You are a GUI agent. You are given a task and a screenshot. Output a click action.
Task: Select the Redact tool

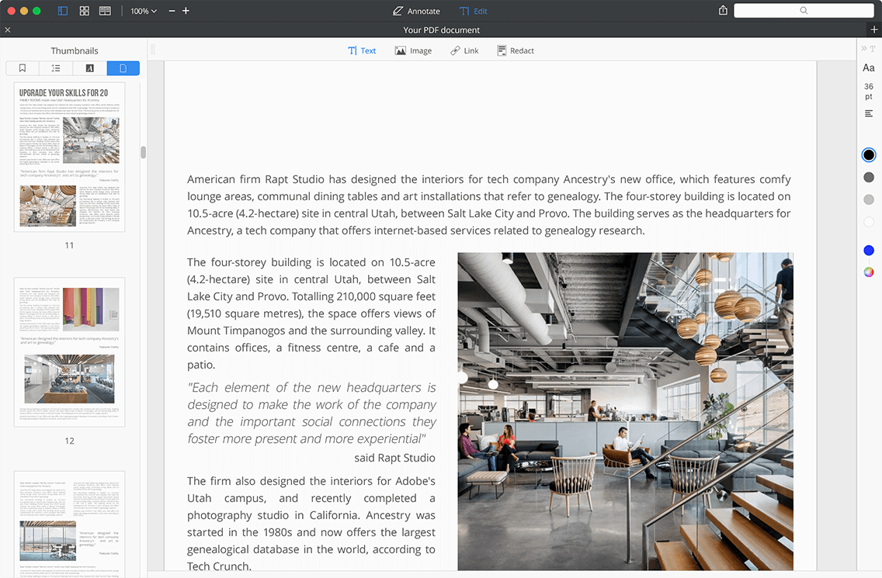(516, 50)
